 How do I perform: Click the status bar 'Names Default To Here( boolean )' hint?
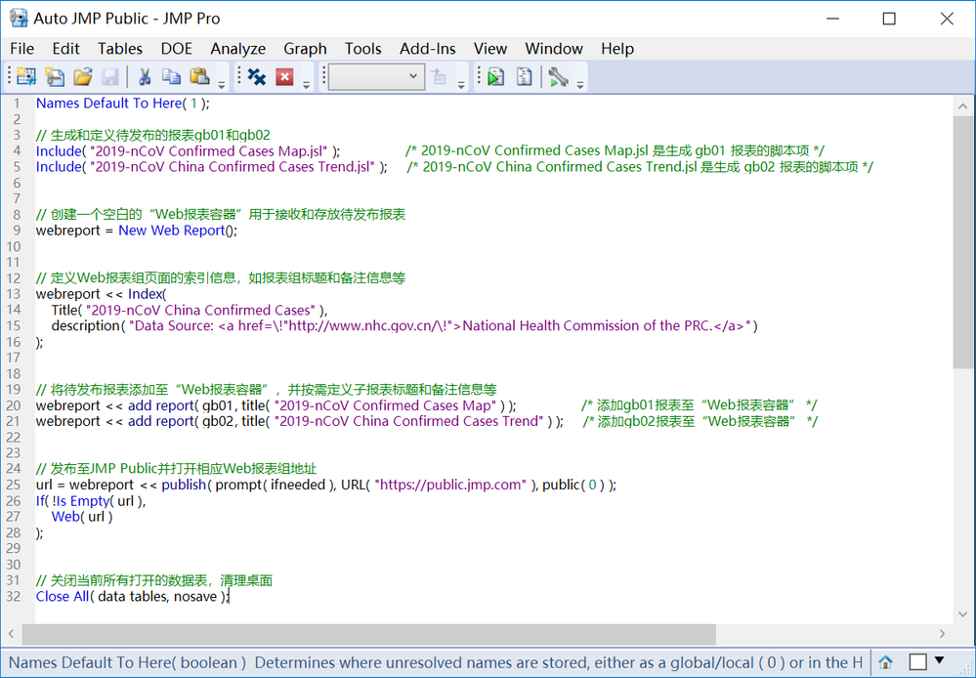tap(127, 661)
